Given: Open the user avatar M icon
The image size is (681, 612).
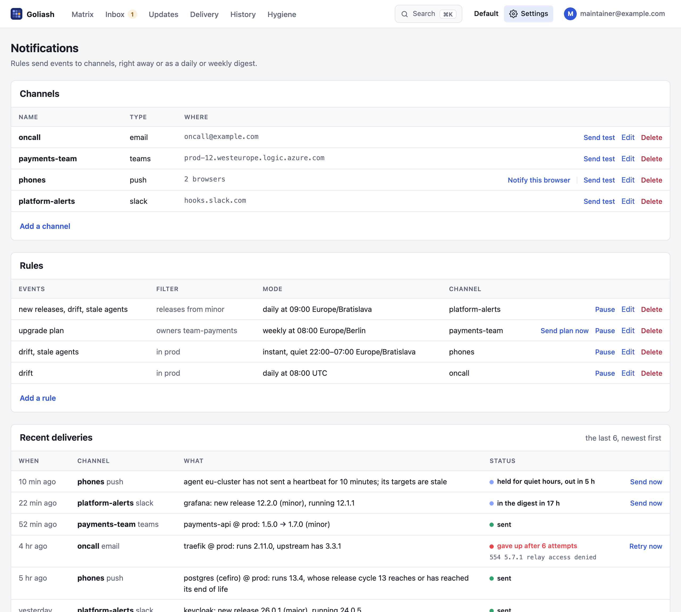Looking at the screenshot, I should point(570,14).
